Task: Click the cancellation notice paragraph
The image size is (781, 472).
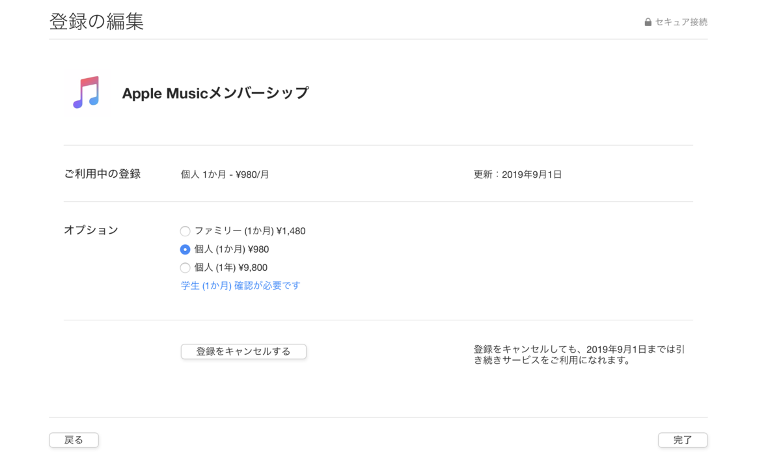Action: coord(580,355)
